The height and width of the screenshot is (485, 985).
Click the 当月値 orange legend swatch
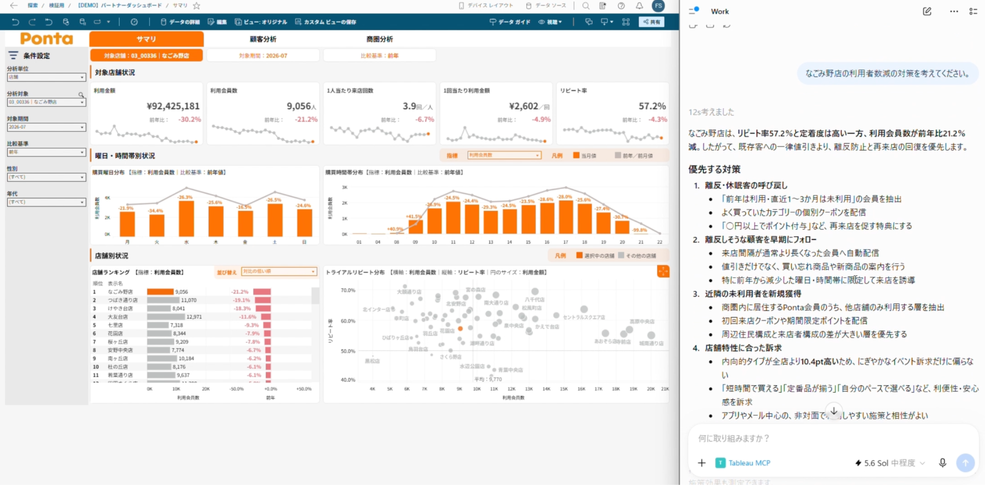click(576, 155)
